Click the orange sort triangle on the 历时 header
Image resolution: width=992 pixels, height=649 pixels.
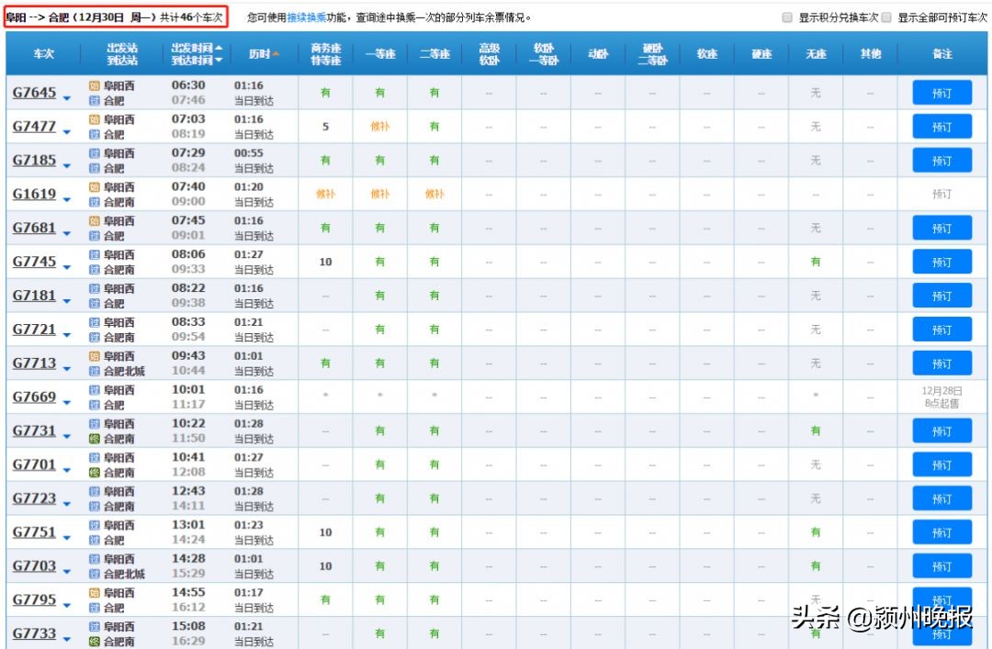point(276,54)
